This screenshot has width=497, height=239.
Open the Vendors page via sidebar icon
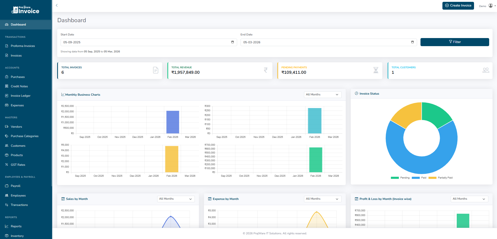point(6,126)
